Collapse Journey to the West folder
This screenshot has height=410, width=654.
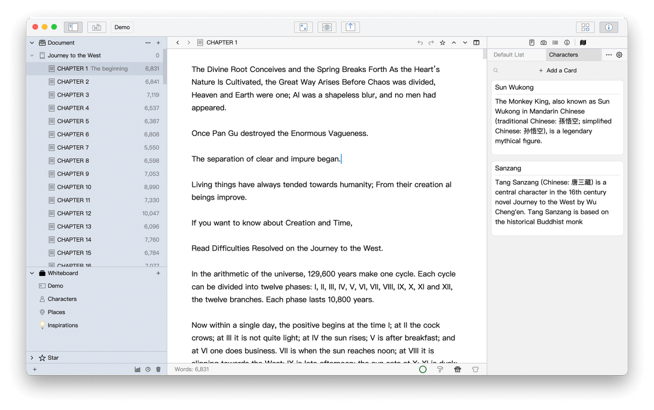(x=32, y=56)
